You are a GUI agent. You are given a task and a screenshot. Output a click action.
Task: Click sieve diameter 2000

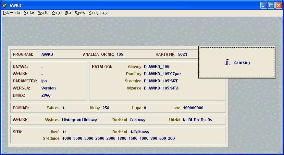coord(111,138)
